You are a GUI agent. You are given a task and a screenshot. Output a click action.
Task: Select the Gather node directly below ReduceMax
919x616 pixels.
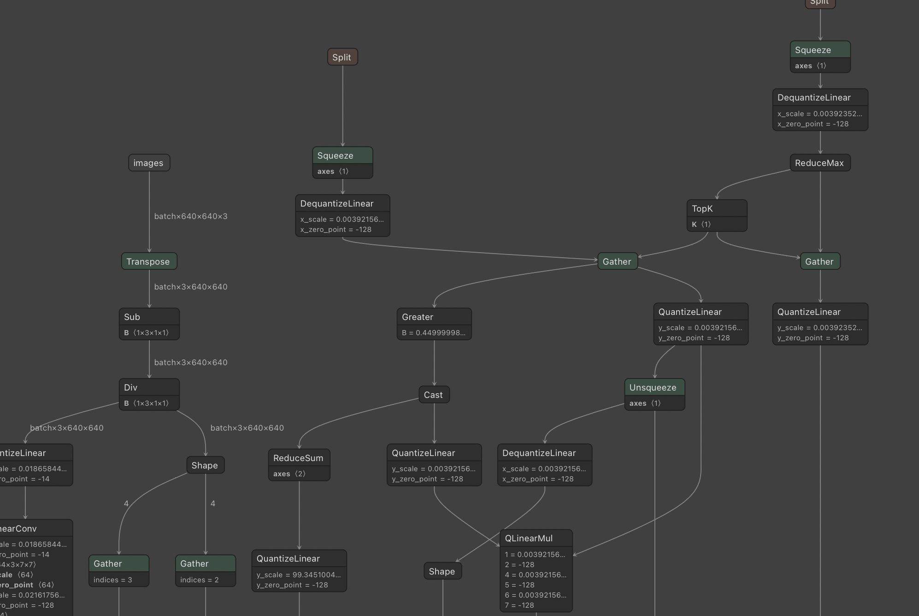pyautogui.click(x=820, y=261)
